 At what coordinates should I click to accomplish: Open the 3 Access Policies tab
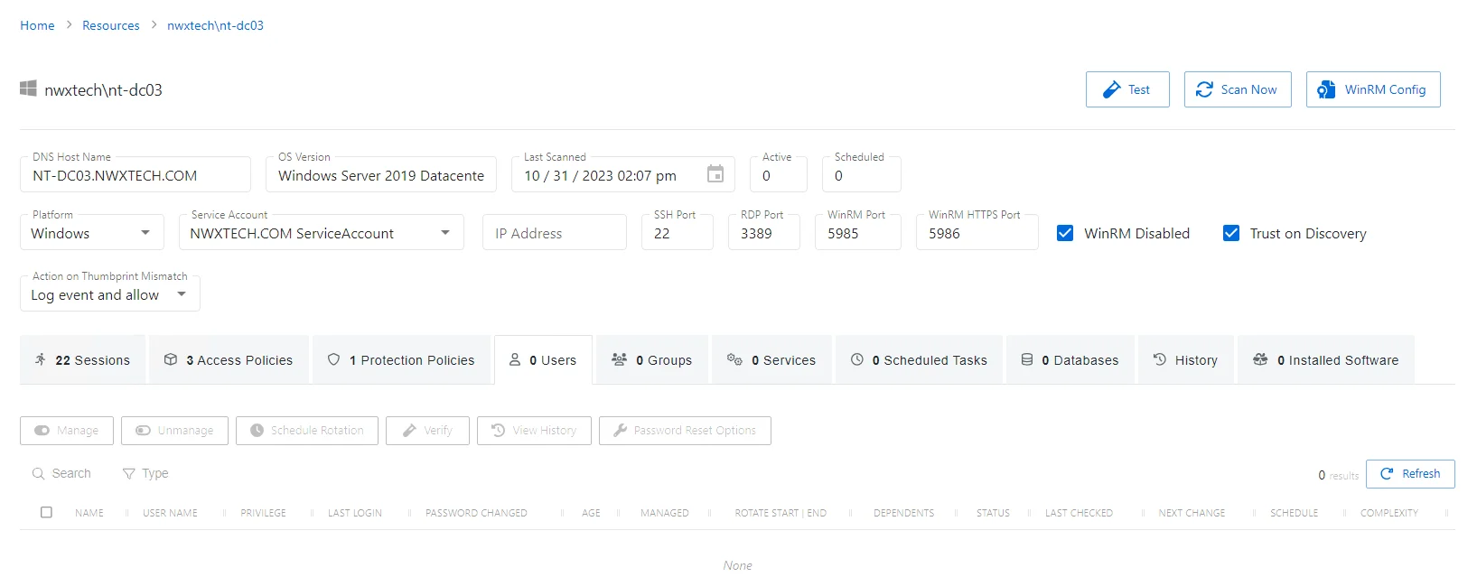pyautogui.click(x=229, y=360)
